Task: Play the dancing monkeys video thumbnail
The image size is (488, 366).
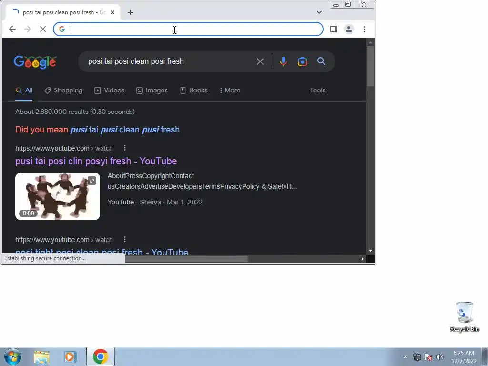Action: pos(58,196)
